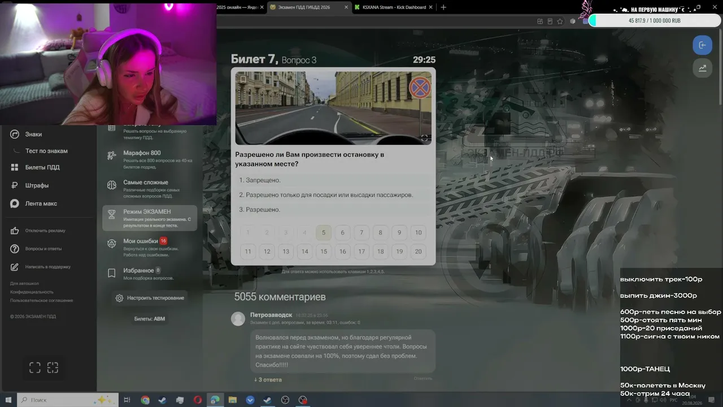The width and height of the screenshot is (723, 407).
Task: Click the ruble icon beside Штрафы
Action: pyautogui.click(x=15, y=185)
